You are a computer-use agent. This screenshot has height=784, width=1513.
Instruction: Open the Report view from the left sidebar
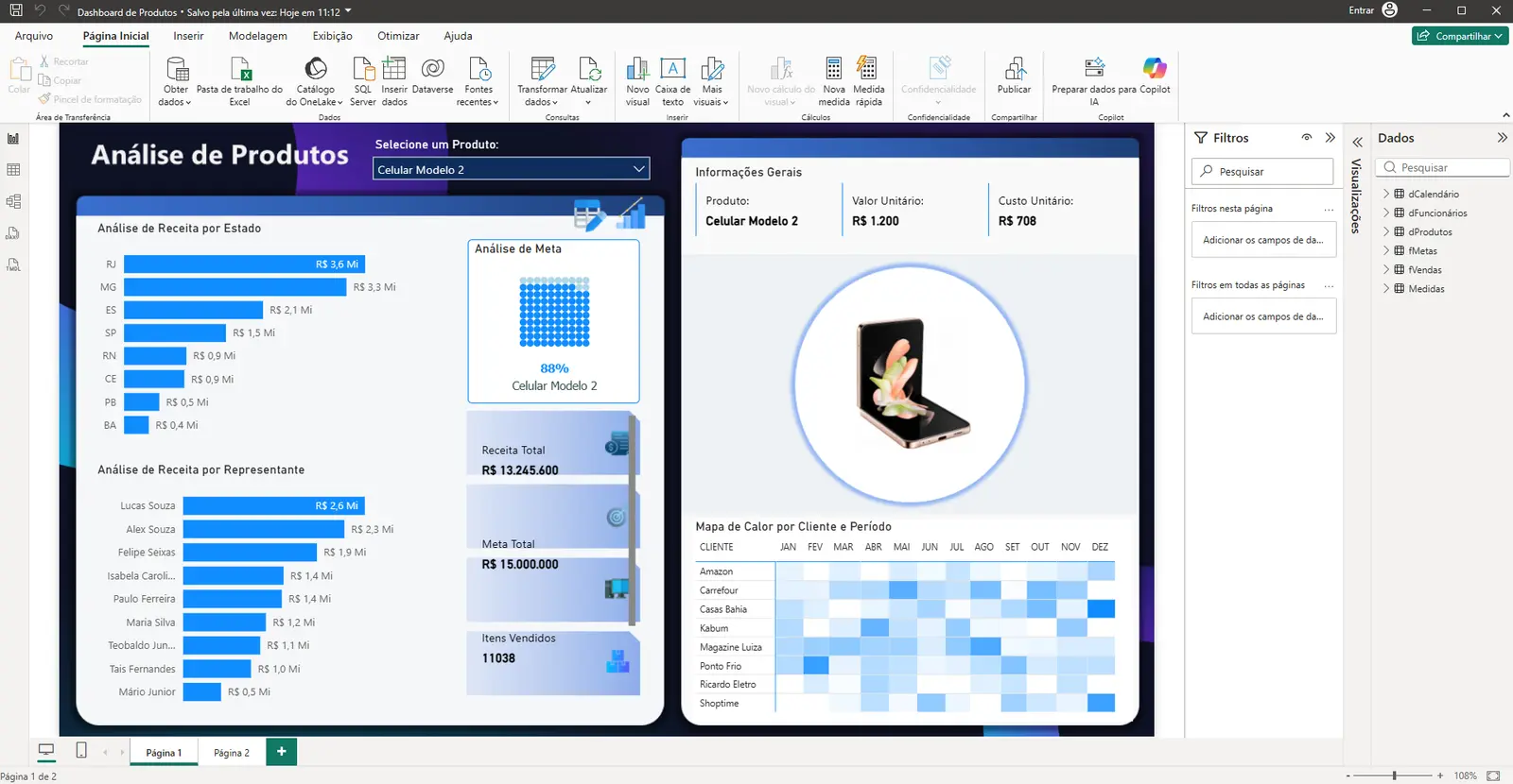(13, 139)
